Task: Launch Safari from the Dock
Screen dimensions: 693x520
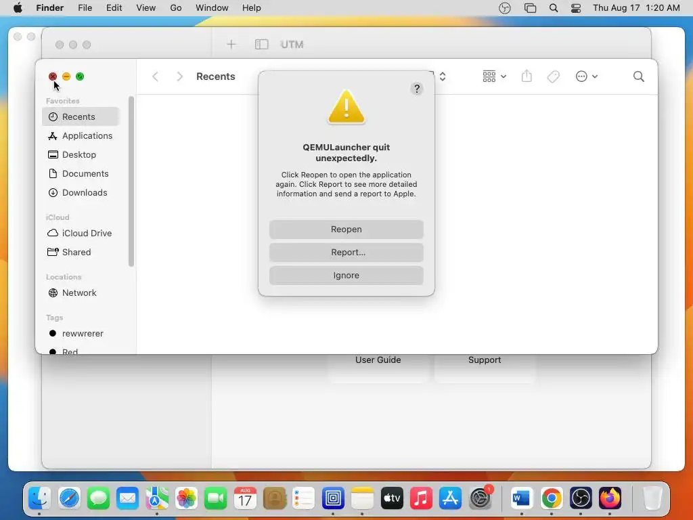Action: 70,499
